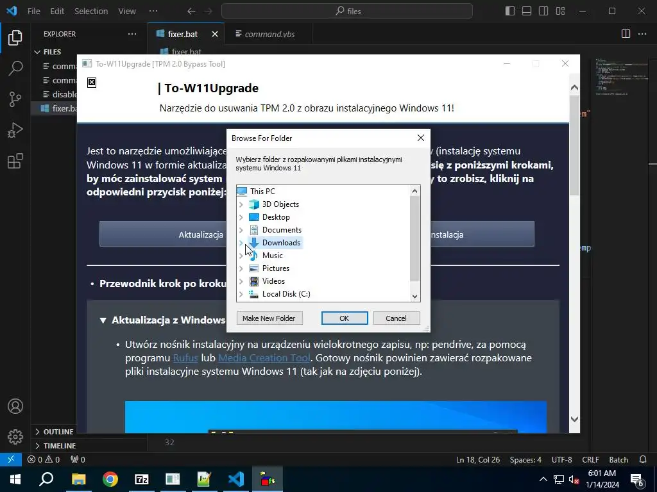This screenshot has height=492, width=657.
Task: Collapse the Aktualizacja z Windows disclosure triangle
Action: pos(103,320)
